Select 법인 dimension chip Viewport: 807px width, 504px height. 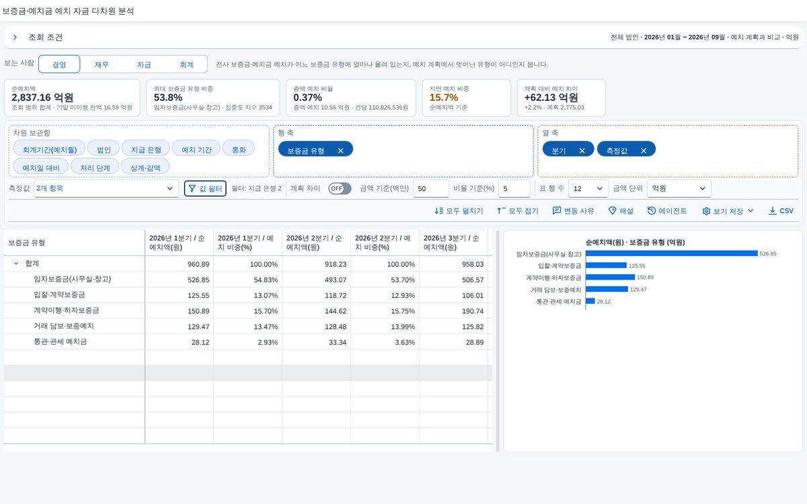click(104, 150)
